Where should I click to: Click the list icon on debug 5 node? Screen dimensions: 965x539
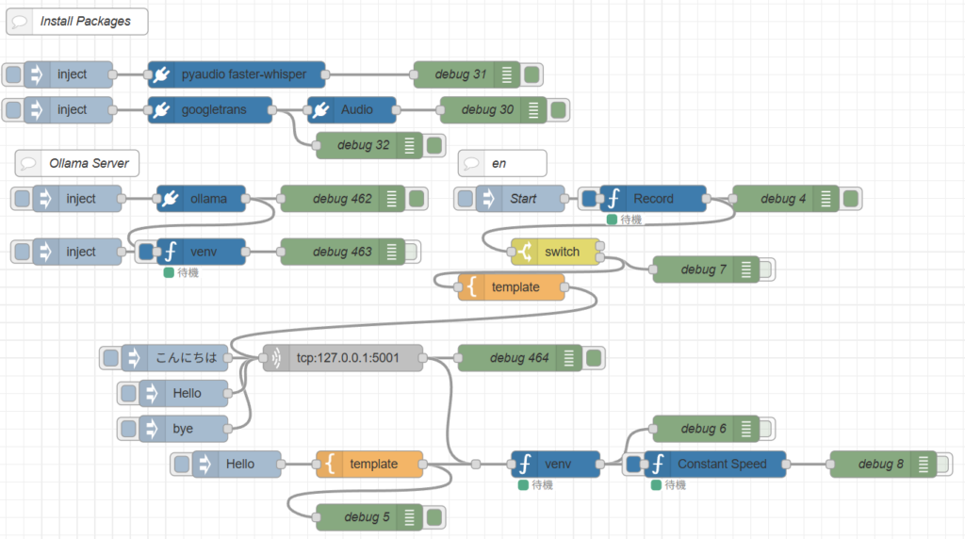coord(409,516)
